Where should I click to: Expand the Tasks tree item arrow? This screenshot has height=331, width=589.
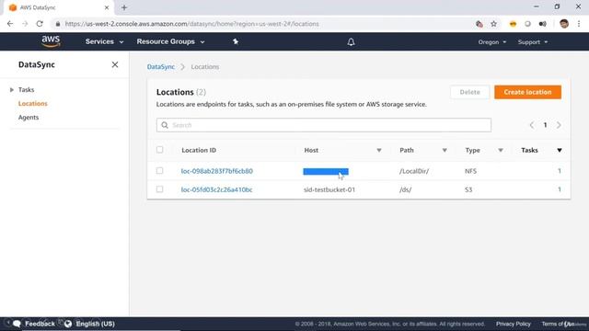(12, 90)
